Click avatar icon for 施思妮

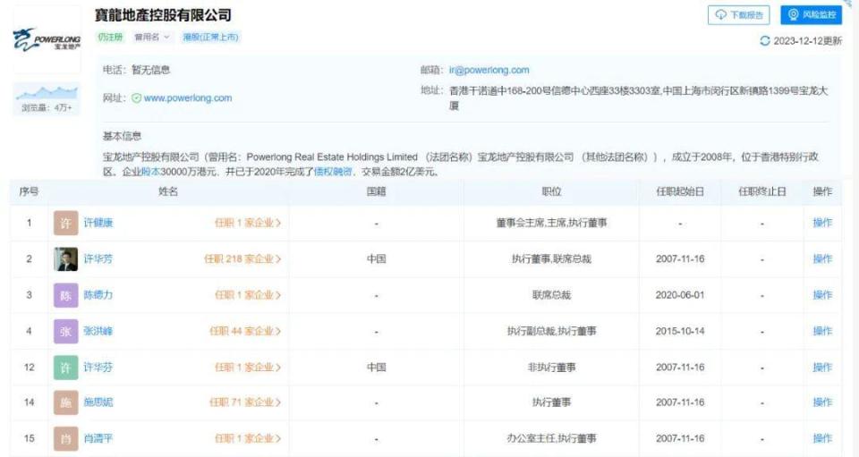(65, 402)
